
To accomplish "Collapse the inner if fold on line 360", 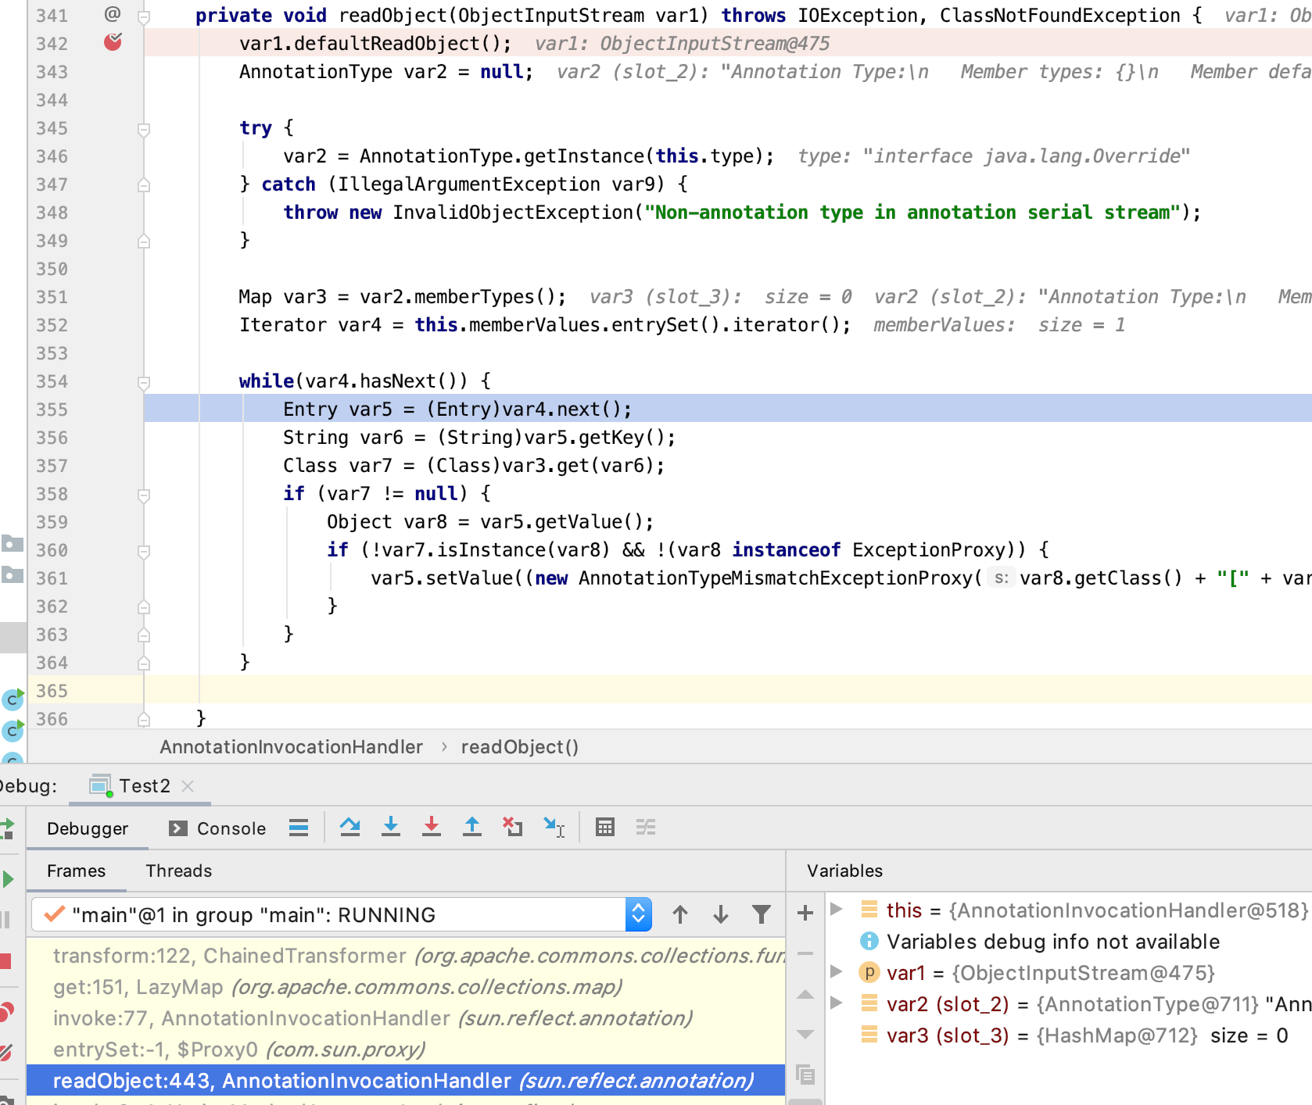I will (144, 551).
